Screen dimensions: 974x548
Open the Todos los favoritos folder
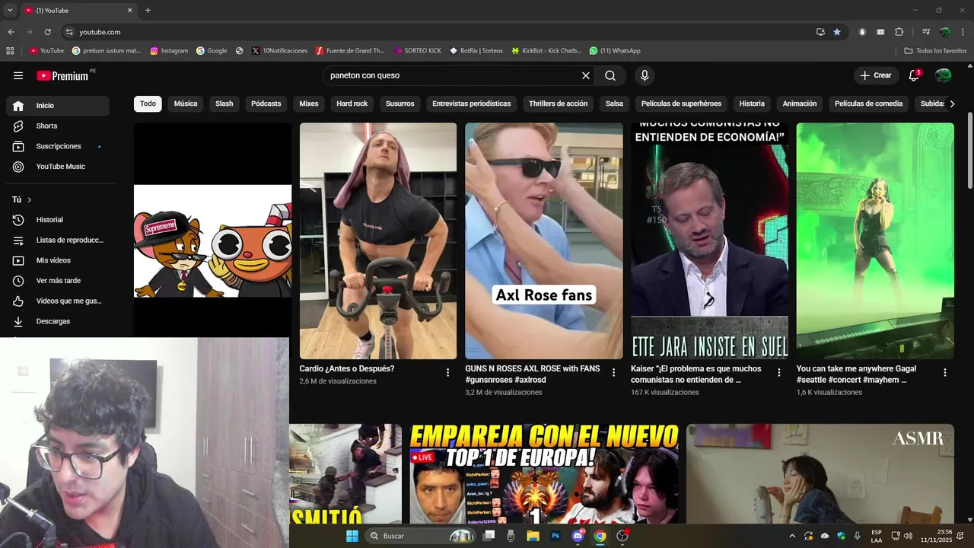936,51
